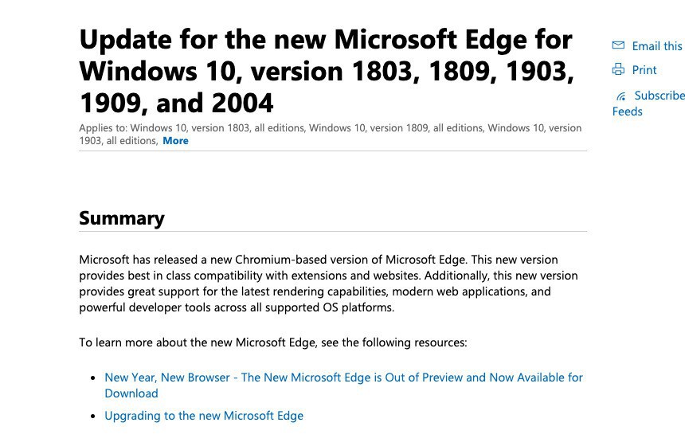The height and width of the screenshot is (446, 685).
Task: Click the Subscribe text link
Action: click(659, 96)
